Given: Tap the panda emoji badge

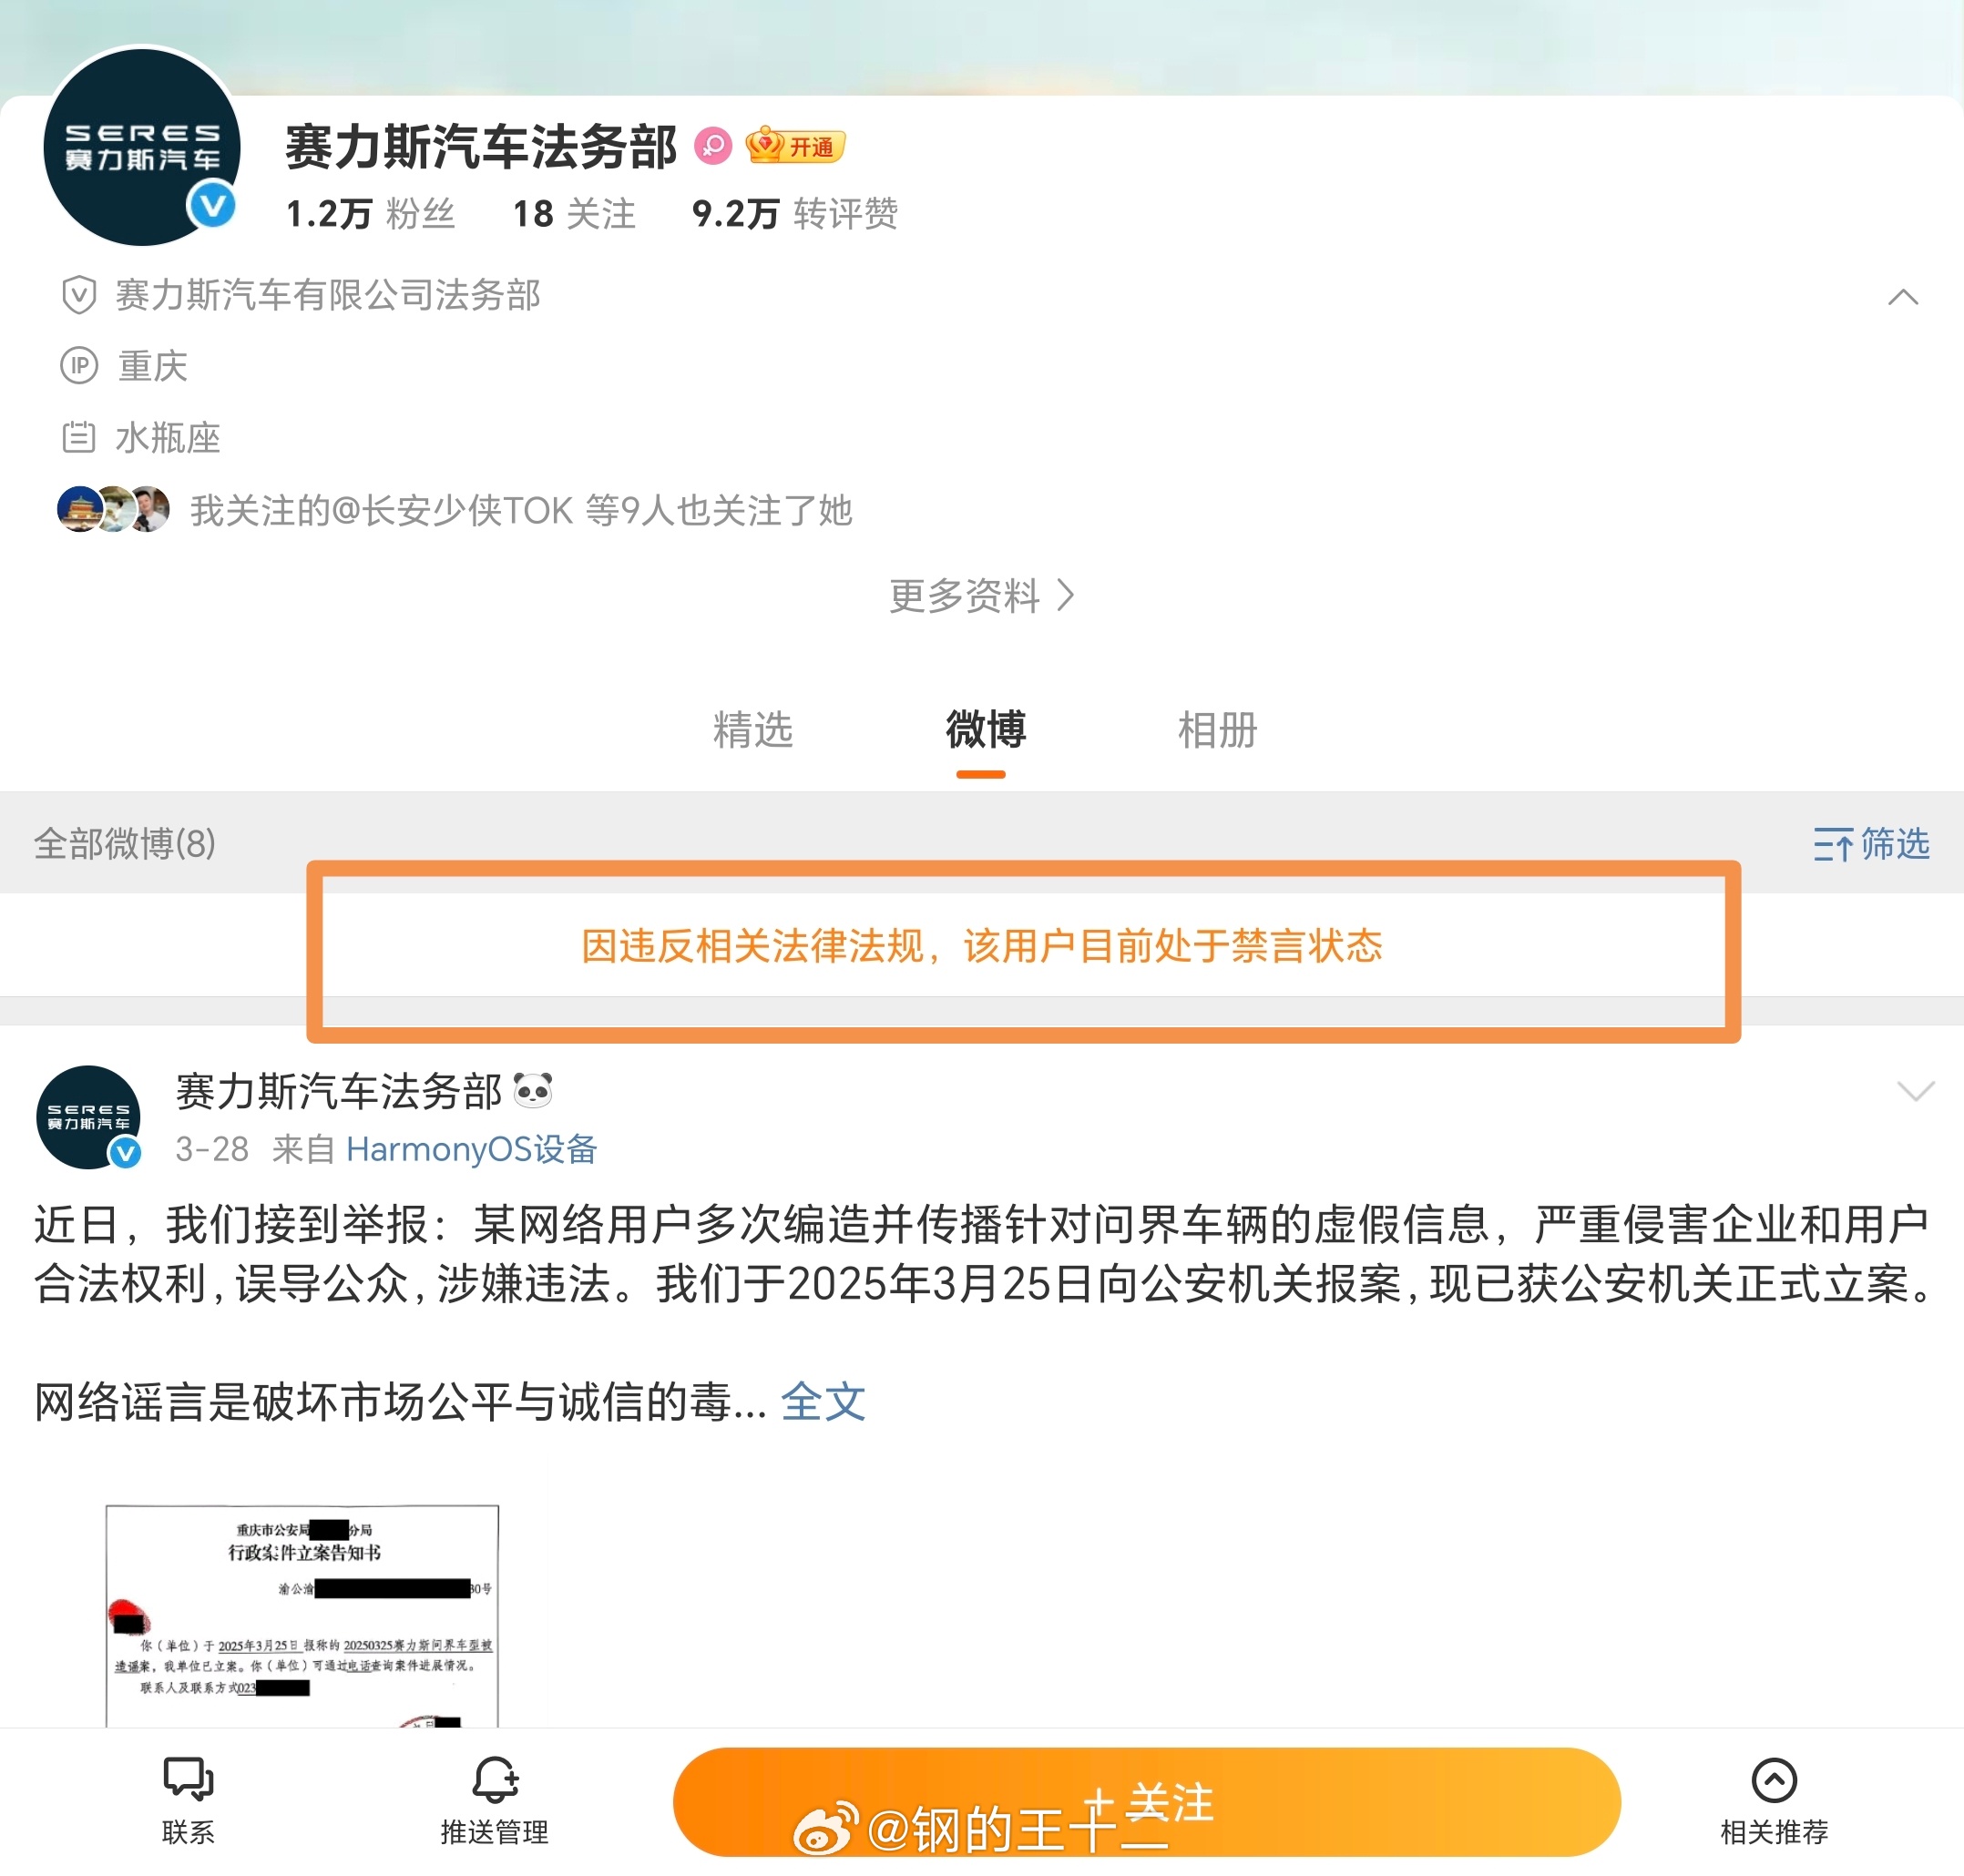Looking at the screenshot, I should click(532, 1090).
